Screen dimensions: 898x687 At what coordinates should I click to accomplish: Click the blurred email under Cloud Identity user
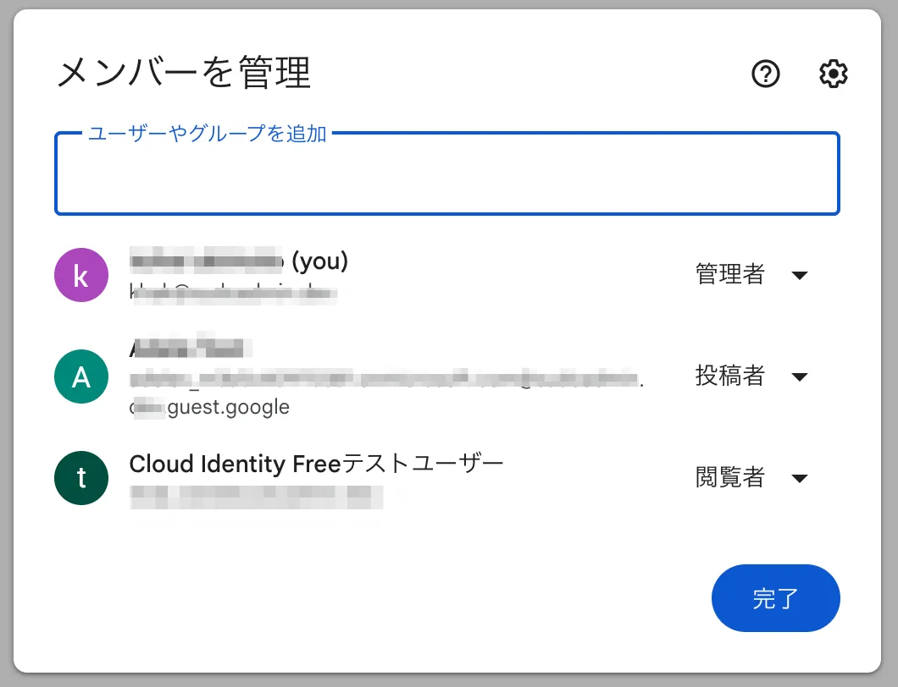click(x=256, y=496)
